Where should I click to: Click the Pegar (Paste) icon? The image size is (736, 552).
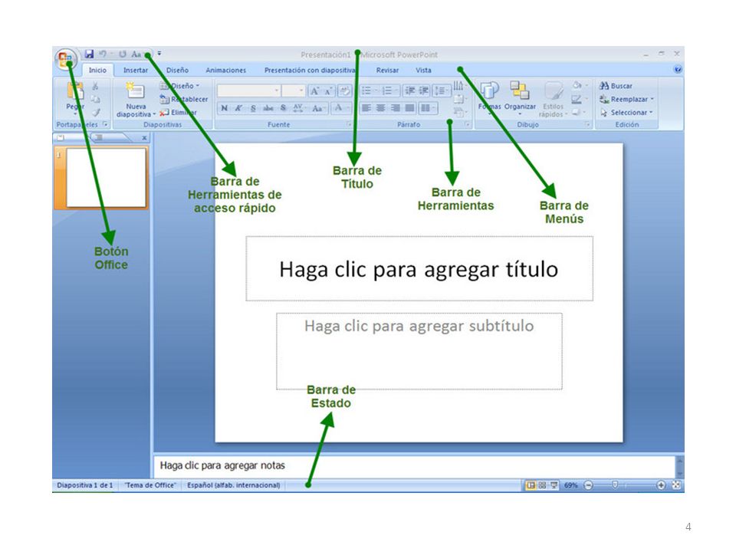(75, 91)
